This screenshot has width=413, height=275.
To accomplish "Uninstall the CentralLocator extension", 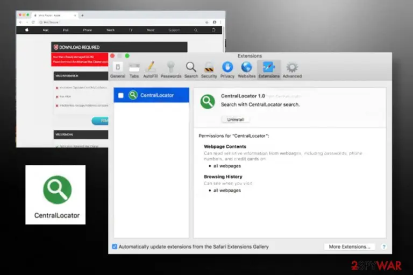I will [x=236, y=119].
